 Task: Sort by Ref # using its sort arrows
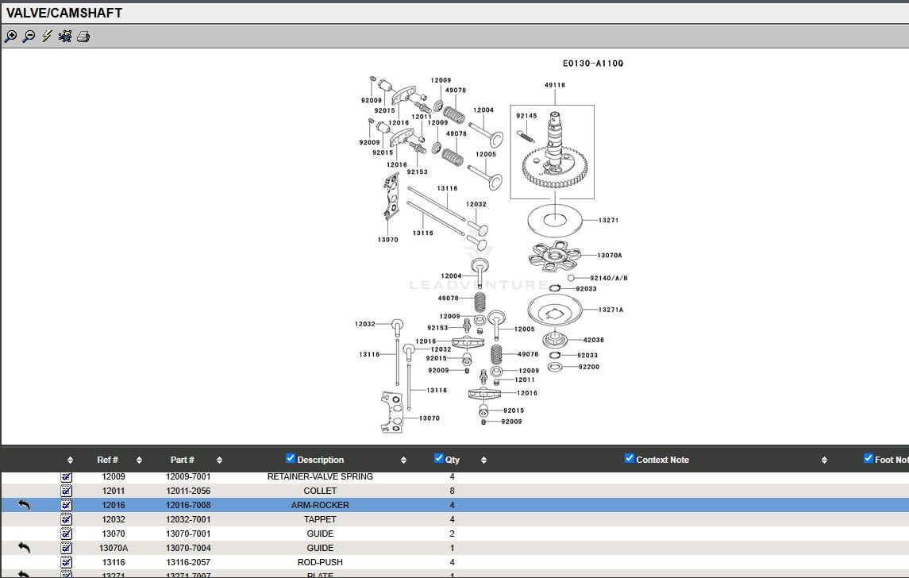pyautogui.click(x=139, y=460)
